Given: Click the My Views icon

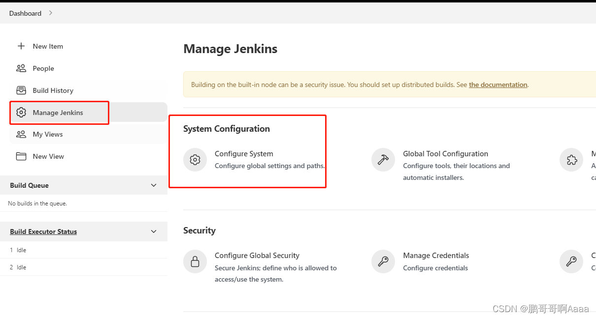Looking at the screenshot, I should [21, 134].
